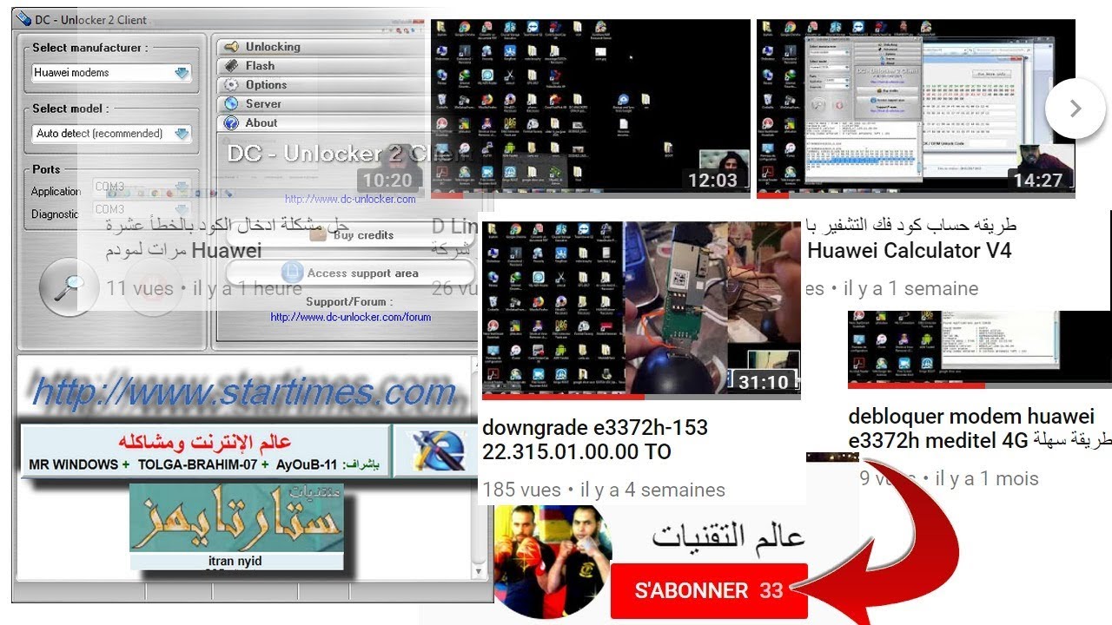Viewport: 1112px width, 625px height.
Task: Open the video thumbnail with 31:10 duration
Action: 641,310
